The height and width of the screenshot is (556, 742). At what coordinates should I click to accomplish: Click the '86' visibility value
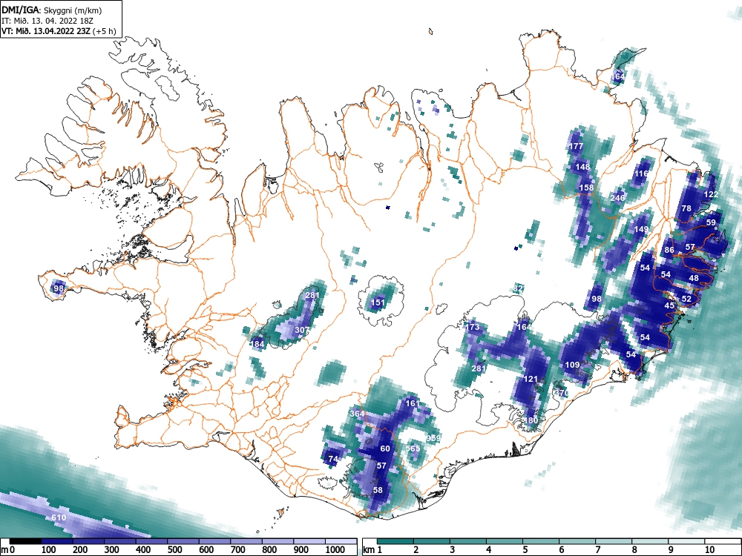click(669, 250)
